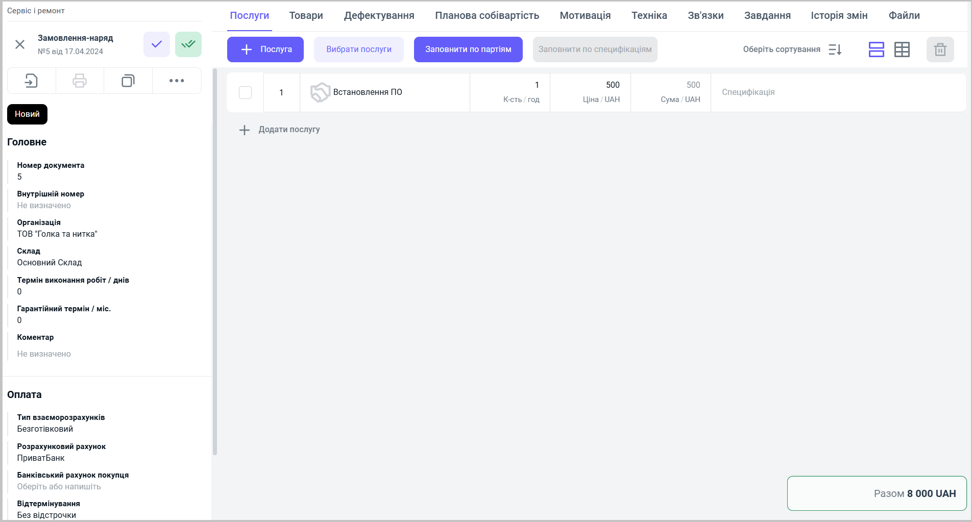Click the copy document icon
The image size is (972, 522).
click(x=128, y=81)
